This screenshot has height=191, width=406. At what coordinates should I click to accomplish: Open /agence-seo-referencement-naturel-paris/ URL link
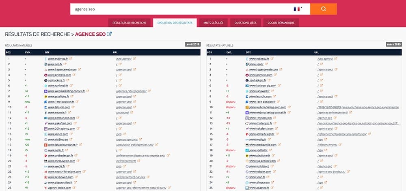(x=141, y=188)
